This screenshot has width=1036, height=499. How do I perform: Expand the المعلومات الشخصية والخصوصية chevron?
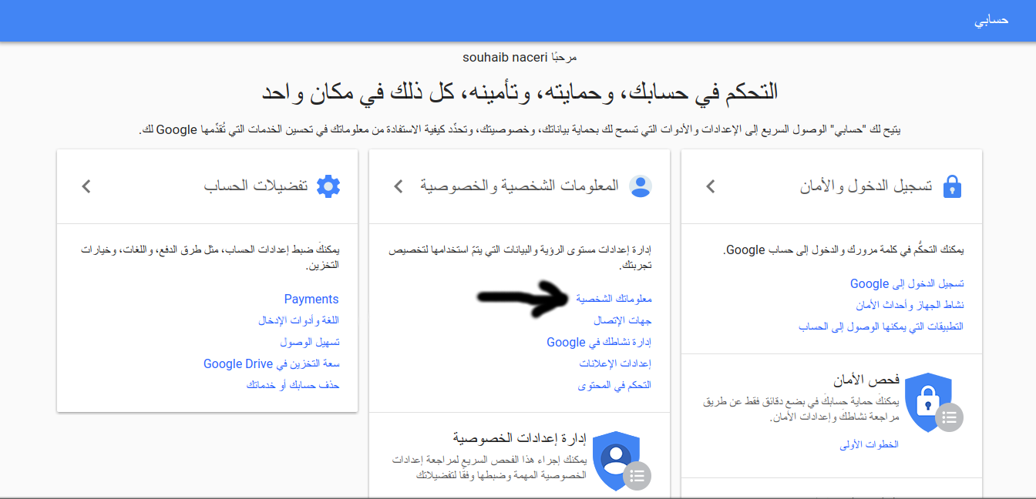coord(399,186)
